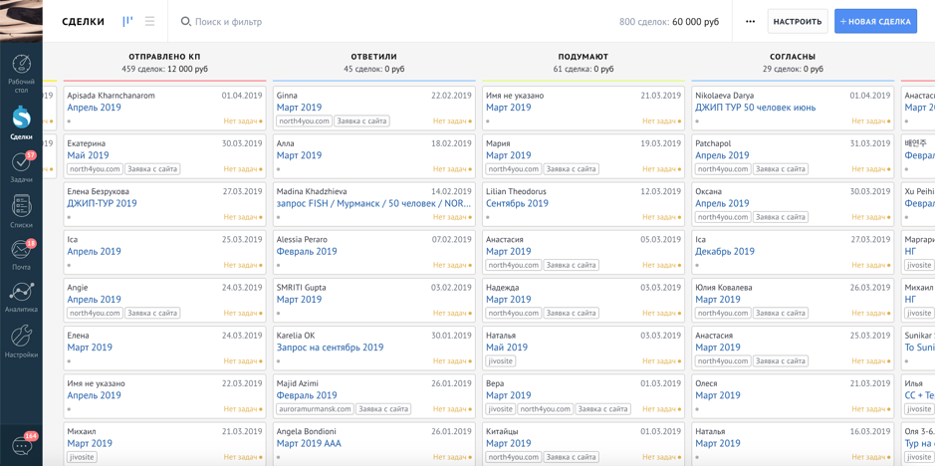Open the ДЖИП-ТУР 2019 deal
Screen dimensions: 935x466
click(102, 203)
